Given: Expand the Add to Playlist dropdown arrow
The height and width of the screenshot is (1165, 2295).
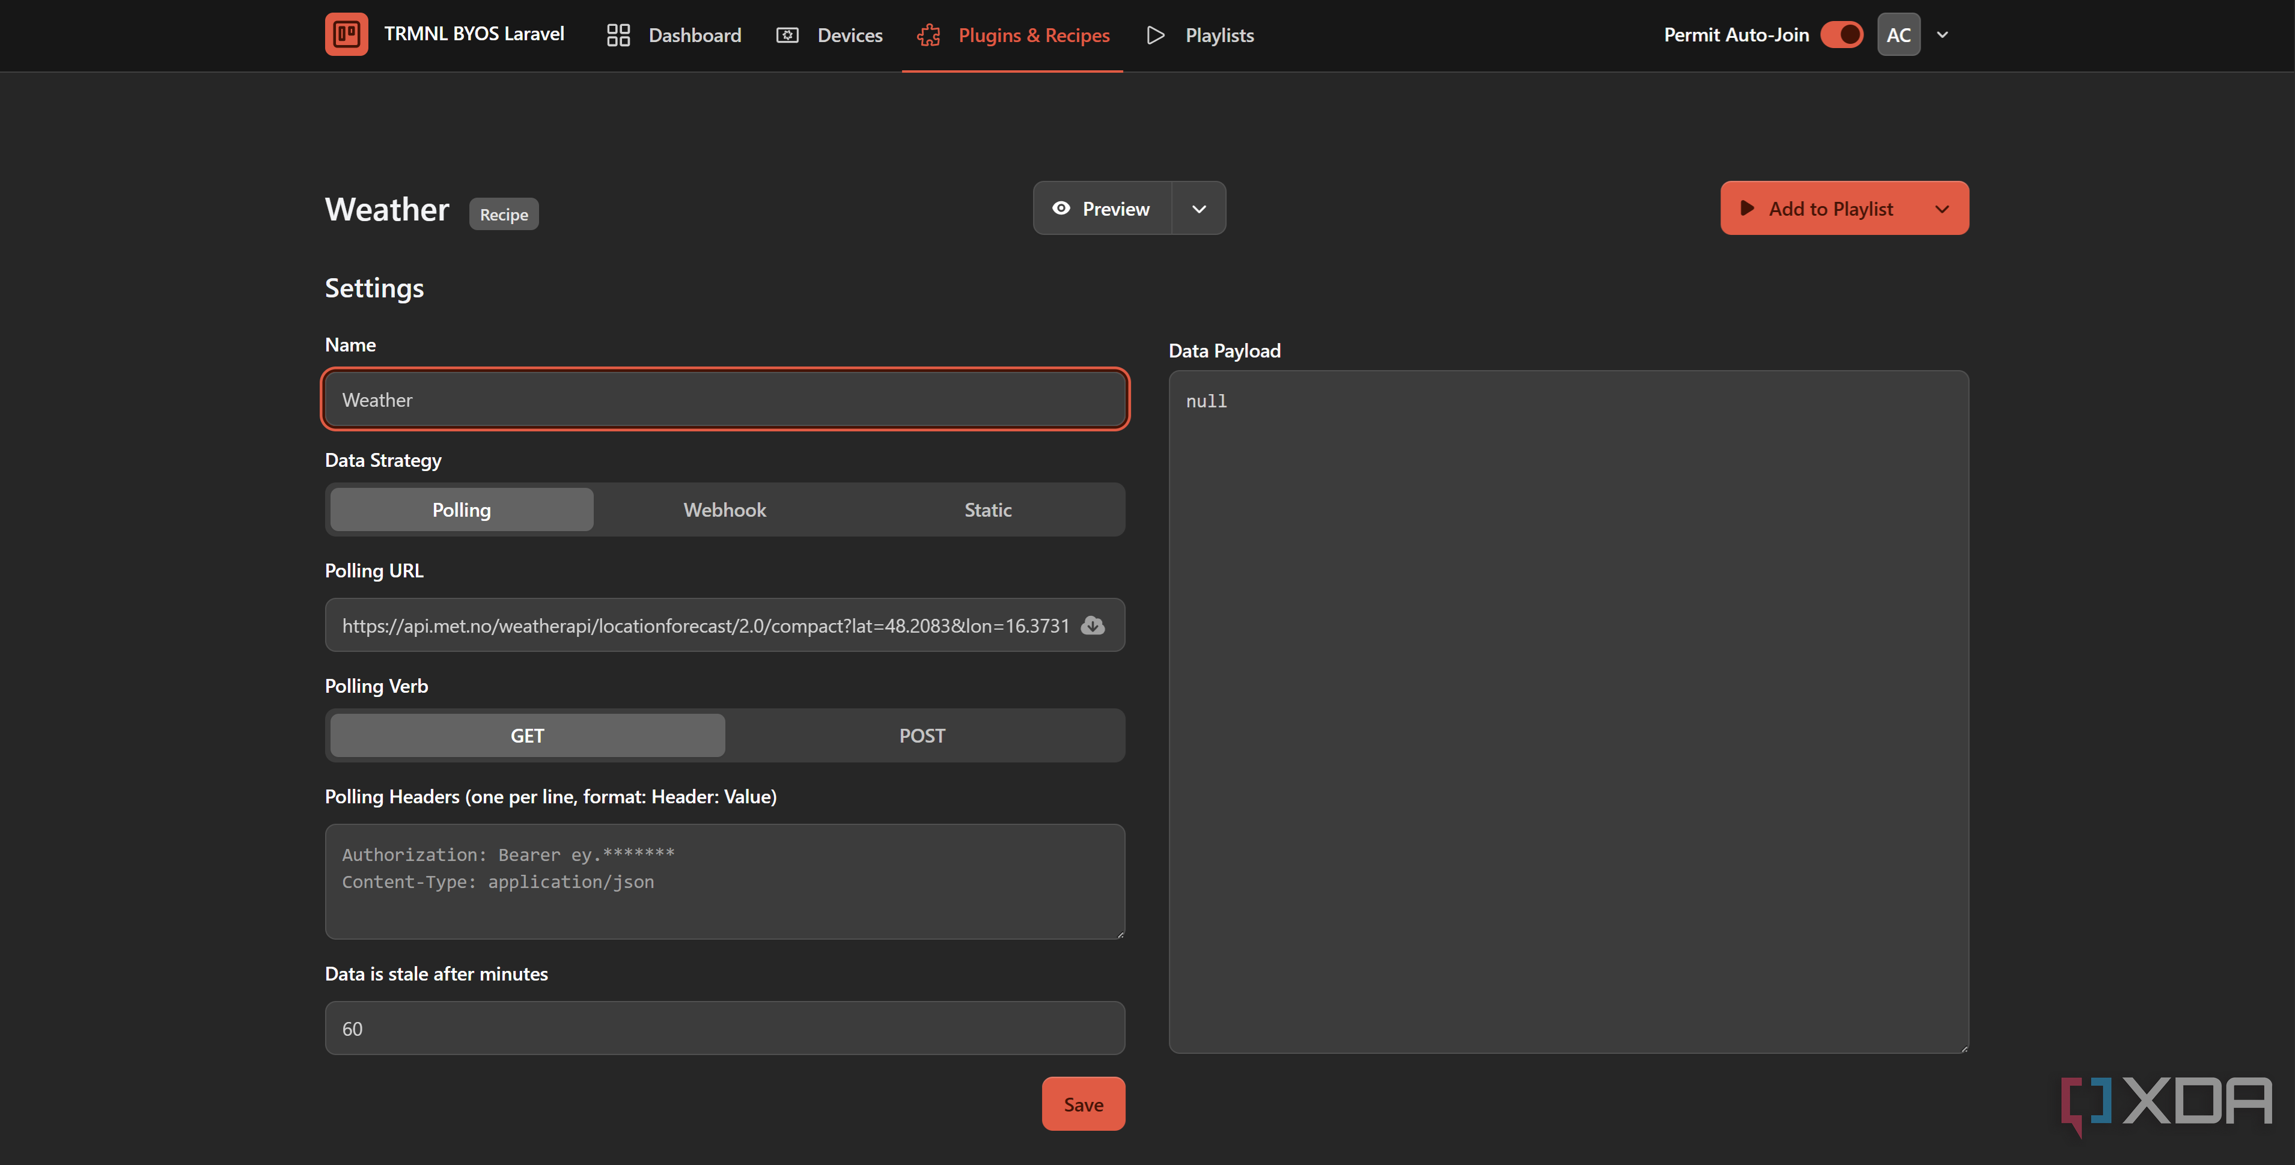Looking at the screenshot, I should (x=1942, y=208).
